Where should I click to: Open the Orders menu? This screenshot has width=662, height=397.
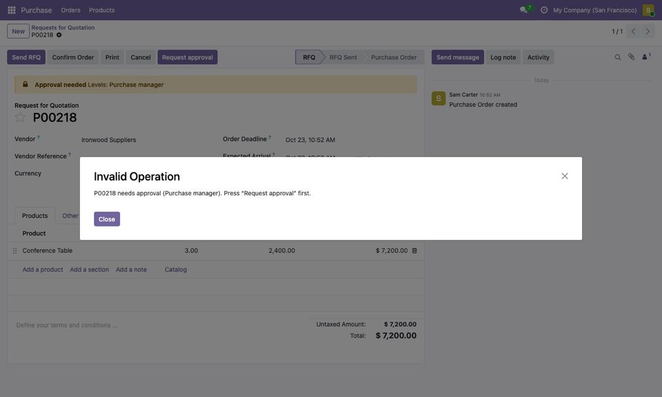(70, 10)
